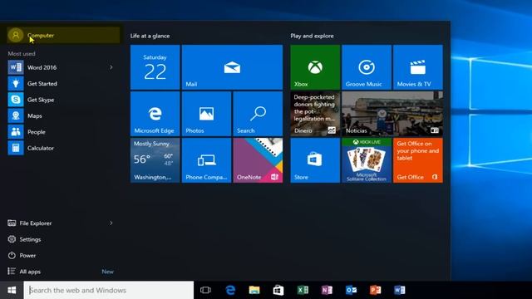Click the New label beside All apps

point(107,272)
